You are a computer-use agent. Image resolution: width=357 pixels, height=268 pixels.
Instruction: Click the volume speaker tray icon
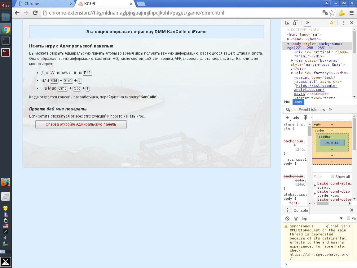(5, 238)
